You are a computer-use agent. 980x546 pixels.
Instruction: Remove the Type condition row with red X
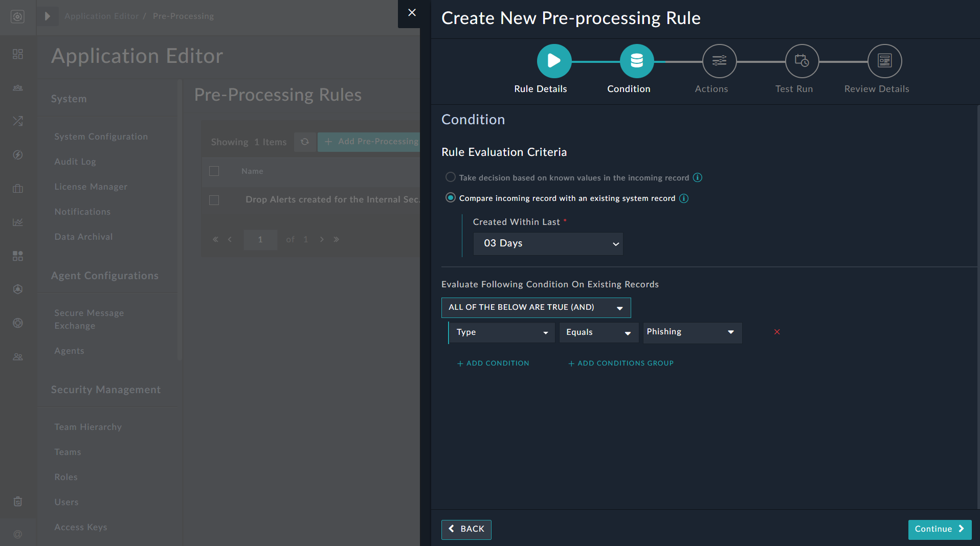777,332
